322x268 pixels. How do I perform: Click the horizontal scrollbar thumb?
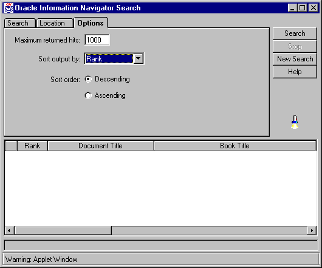pos(63,230)
